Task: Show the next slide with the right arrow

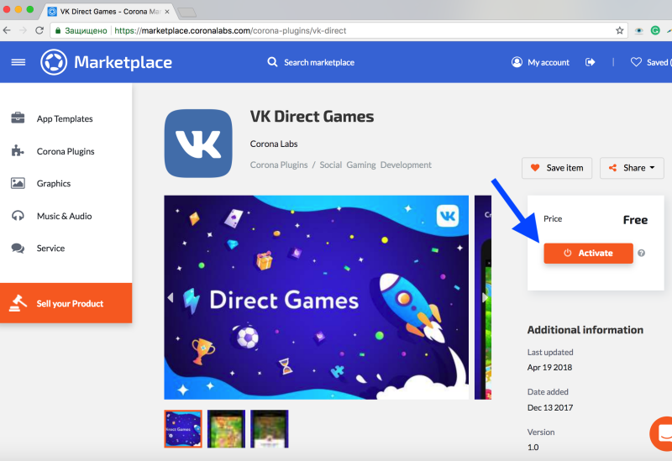Action: click(x=486, y=297)
